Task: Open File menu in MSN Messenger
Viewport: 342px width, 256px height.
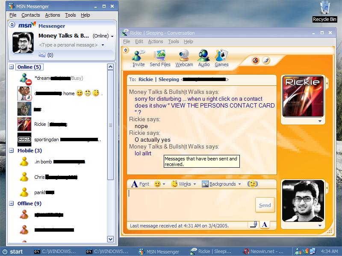Action: tap(13, 15)
